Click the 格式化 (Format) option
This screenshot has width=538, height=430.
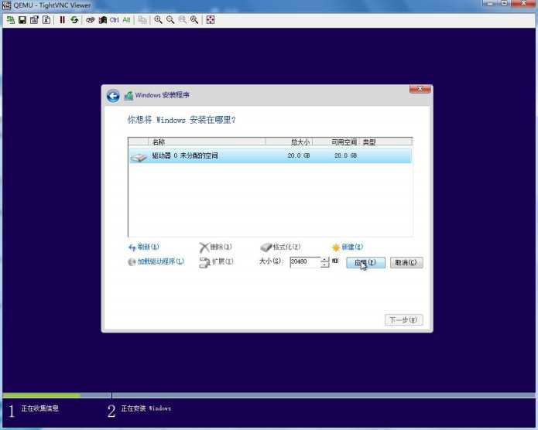tap(280, 247)
